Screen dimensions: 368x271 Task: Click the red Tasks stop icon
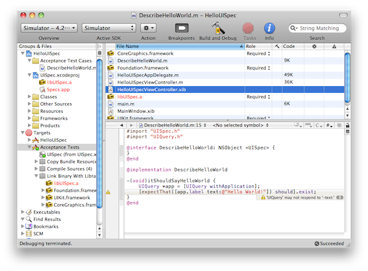coord(248,28)
